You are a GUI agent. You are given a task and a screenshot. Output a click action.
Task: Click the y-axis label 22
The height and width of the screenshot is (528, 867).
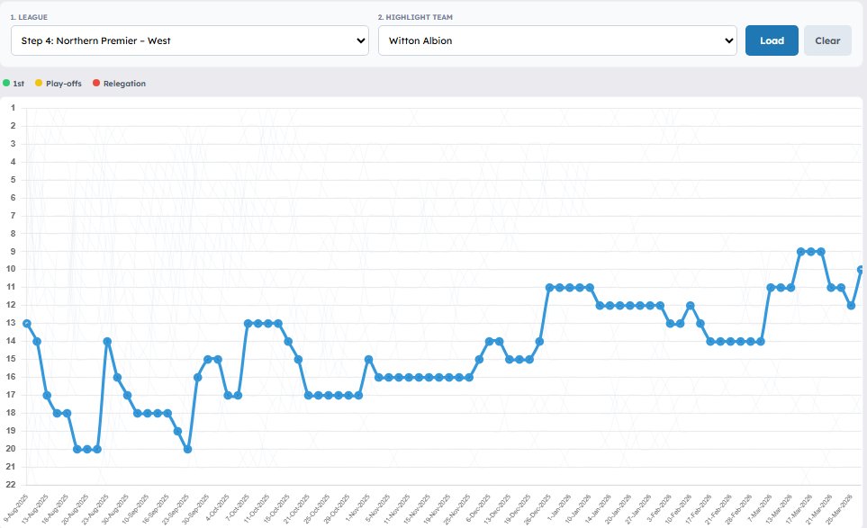[11, 485]
